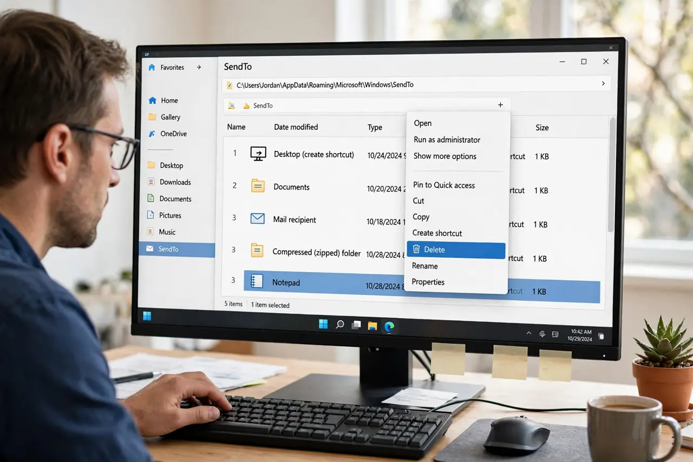
Task: Select Run as administrator
Action: pyautogui.click(x=447, y=140)
